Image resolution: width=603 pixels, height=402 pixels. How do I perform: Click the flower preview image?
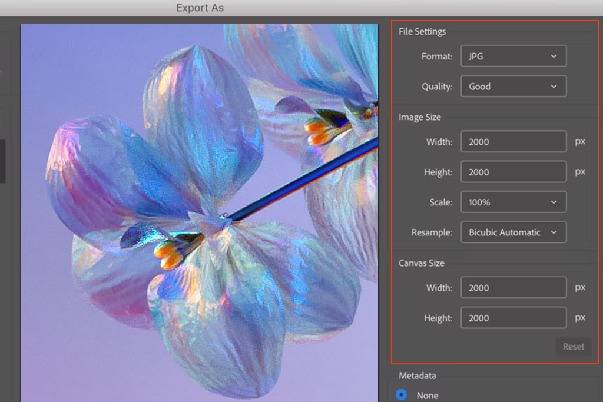[x=199, y=212]
